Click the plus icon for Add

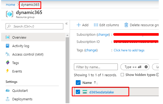point(79,25)
